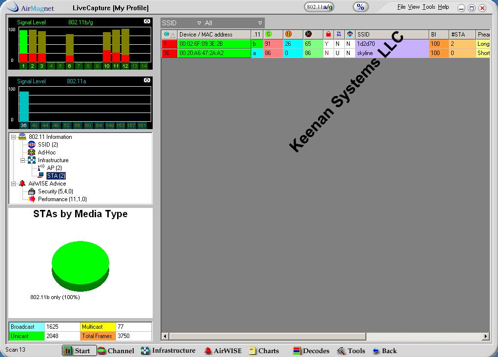Open the View menu

pyautogui.click(x=414, y=7)
